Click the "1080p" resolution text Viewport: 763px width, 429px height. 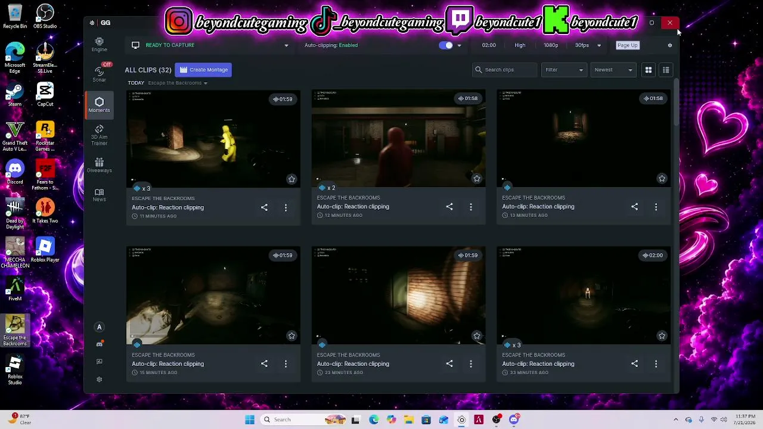(x=551, y=45)
